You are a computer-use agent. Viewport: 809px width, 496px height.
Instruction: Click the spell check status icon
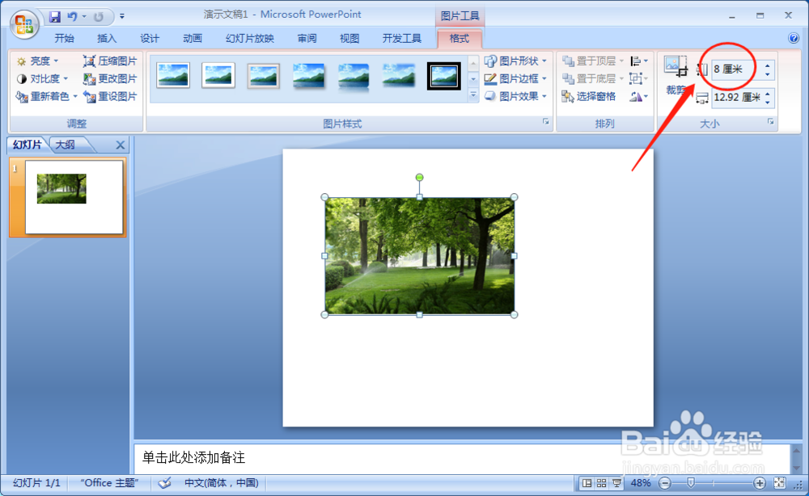point(164,483)
